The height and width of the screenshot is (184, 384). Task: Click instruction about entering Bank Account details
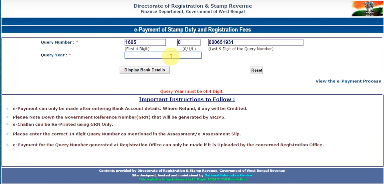[x=130, y=109]
